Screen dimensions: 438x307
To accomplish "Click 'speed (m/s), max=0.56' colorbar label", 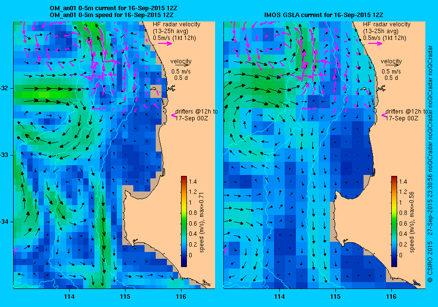I will pyautogui.click(x=412, y=222).
